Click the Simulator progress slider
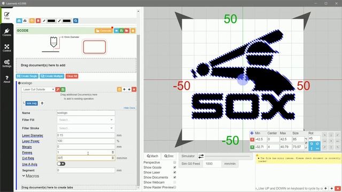The height and width of the screenshot is (192, 342). 228,156
